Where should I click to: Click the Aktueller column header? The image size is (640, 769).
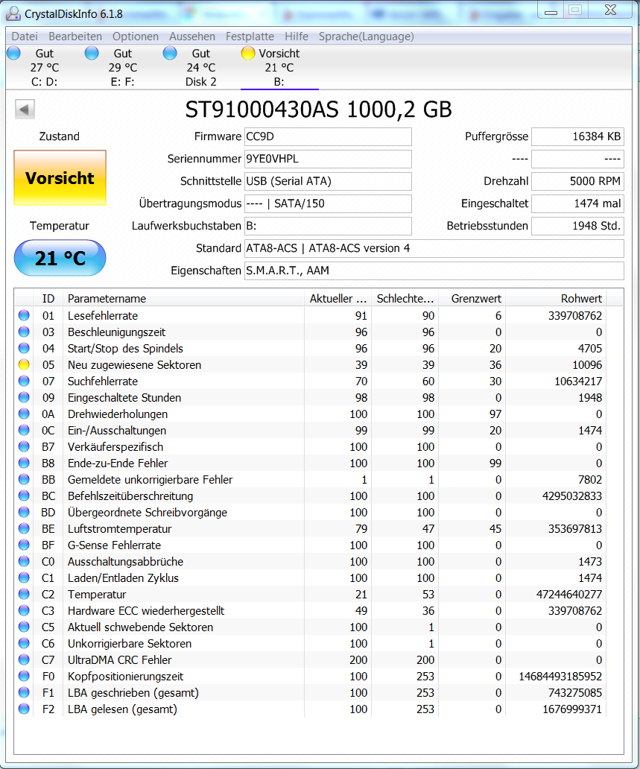pyautogui.click(x=338, y=298)
